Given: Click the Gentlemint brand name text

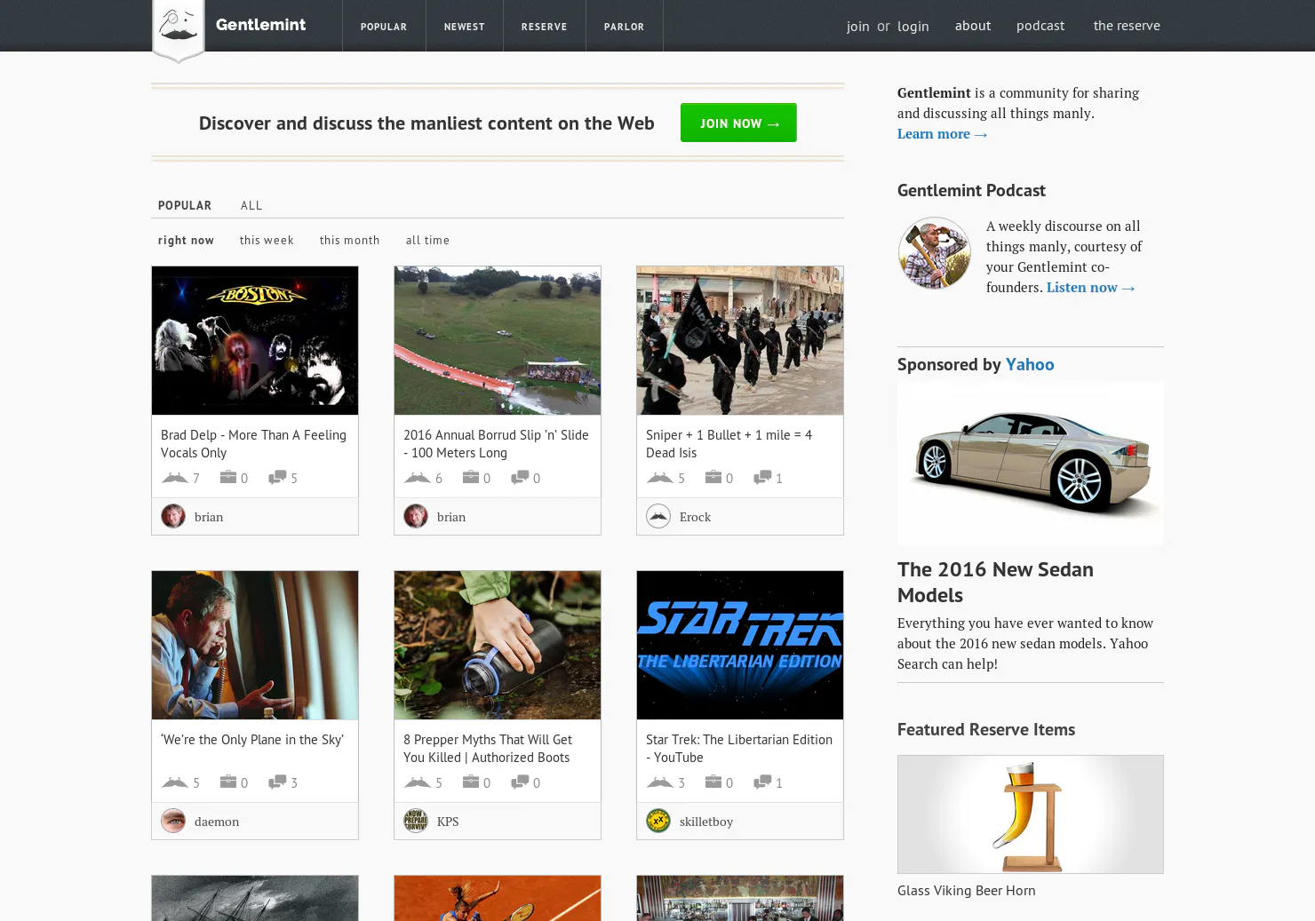Looking at the screenshot, I should [260, 24].
